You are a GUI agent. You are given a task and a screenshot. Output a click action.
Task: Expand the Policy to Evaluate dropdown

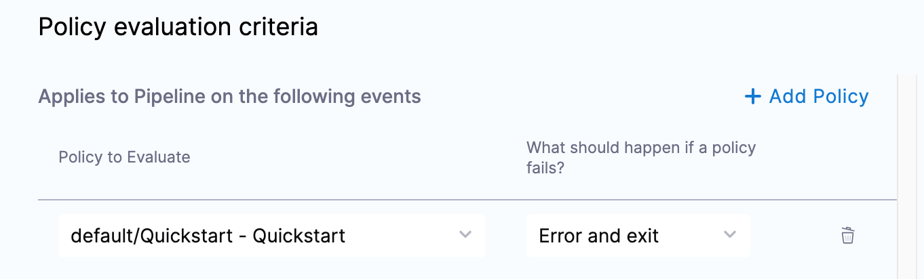272,236
